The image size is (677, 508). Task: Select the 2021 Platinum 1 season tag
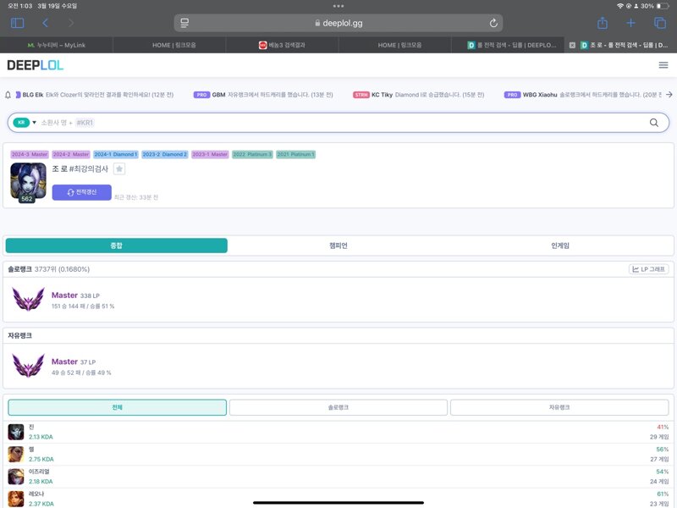(x=295, y=154)
